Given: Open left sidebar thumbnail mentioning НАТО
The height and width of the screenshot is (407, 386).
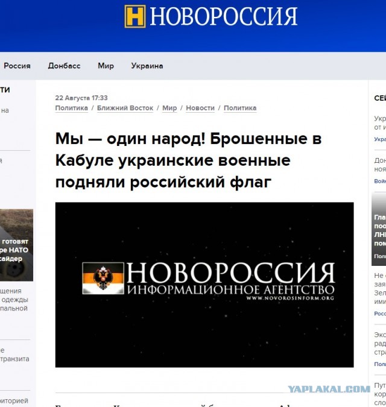Looking at the screenshot, I should pos(16,245).
